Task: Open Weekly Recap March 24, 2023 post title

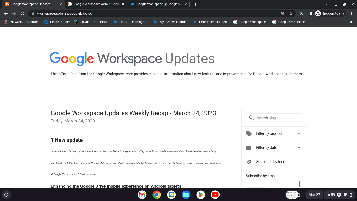Action: click(x=133, y=113)
